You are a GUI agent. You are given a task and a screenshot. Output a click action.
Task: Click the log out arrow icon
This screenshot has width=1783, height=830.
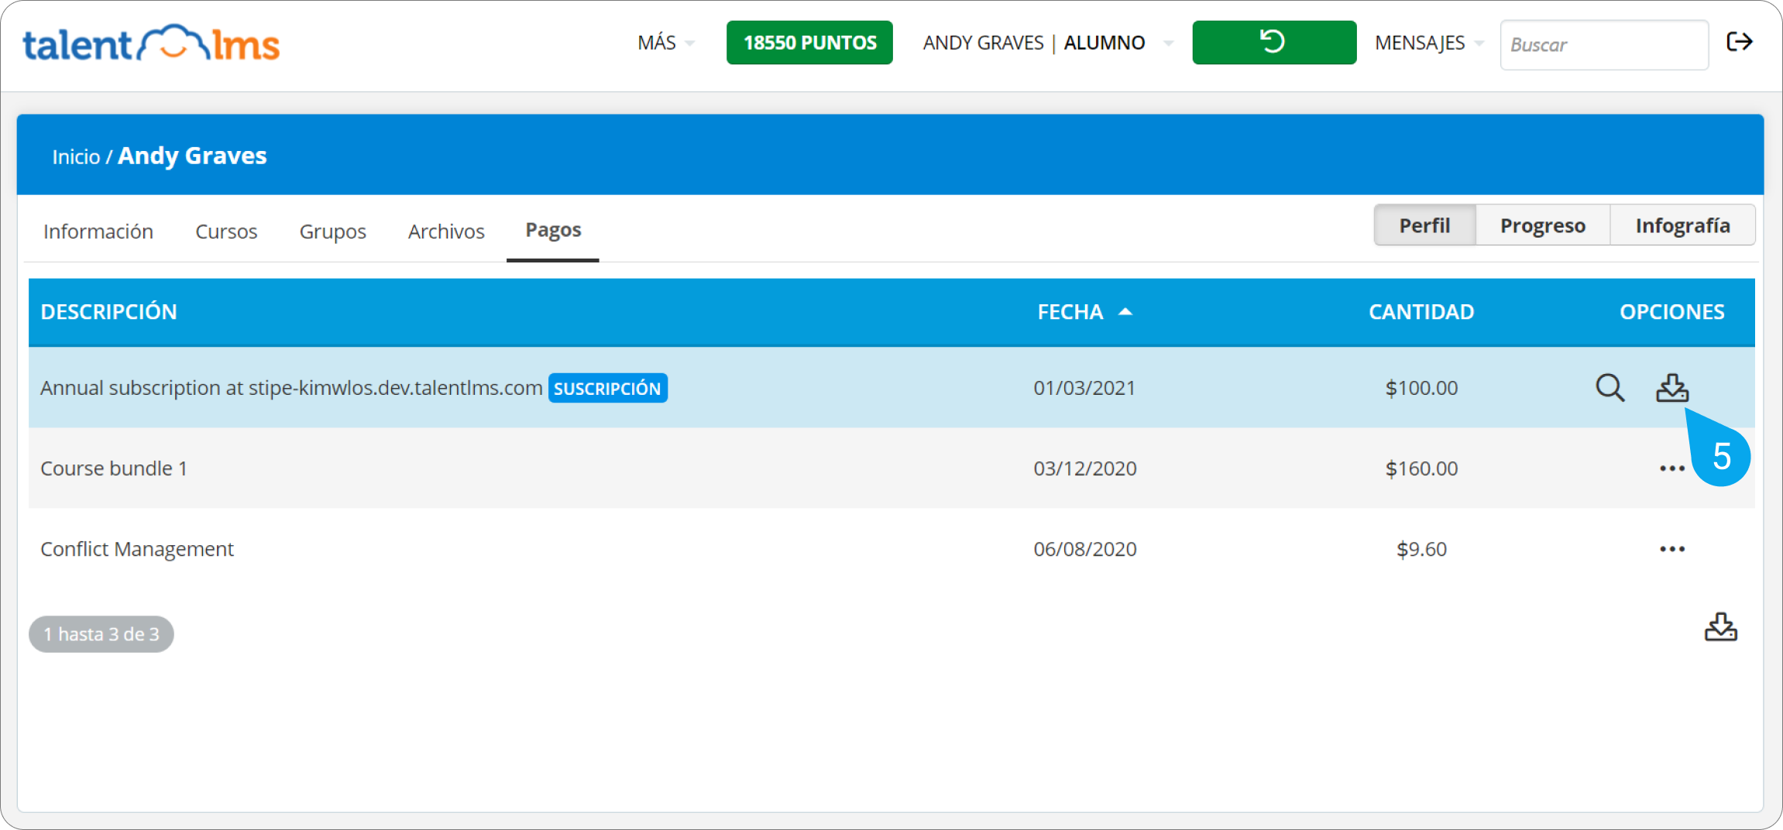(x=1740, y=42)
